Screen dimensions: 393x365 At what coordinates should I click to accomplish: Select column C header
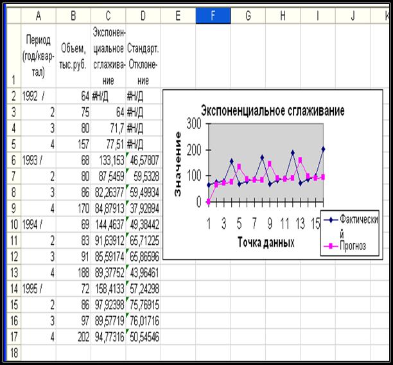point(109,16)
